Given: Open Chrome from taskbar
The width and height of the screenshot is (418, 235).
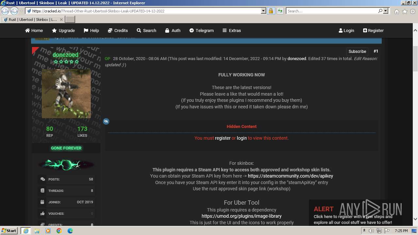Looking at the screenshot, I should coord(59,231).
